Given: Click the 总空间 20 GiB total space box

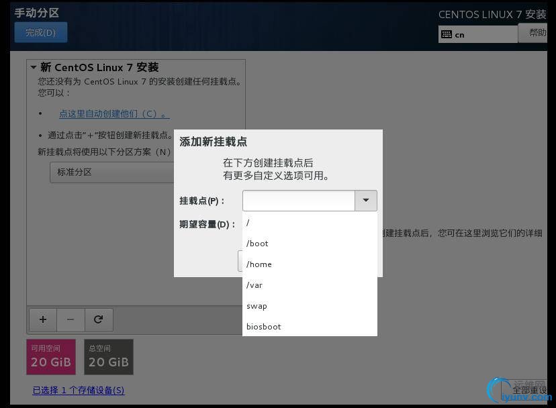Looking at the screenshot, I should coord(109,357).
